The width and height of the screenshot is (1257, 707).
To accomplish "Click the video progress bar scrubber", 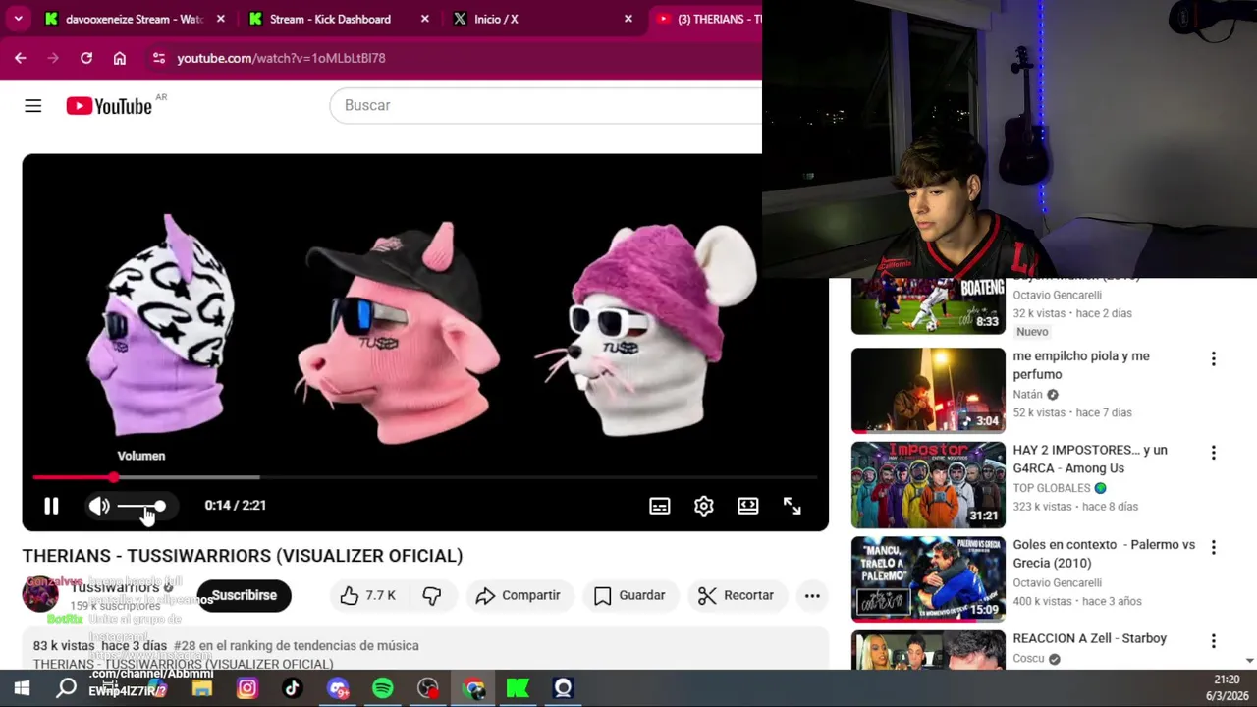I will click(114, 477).
